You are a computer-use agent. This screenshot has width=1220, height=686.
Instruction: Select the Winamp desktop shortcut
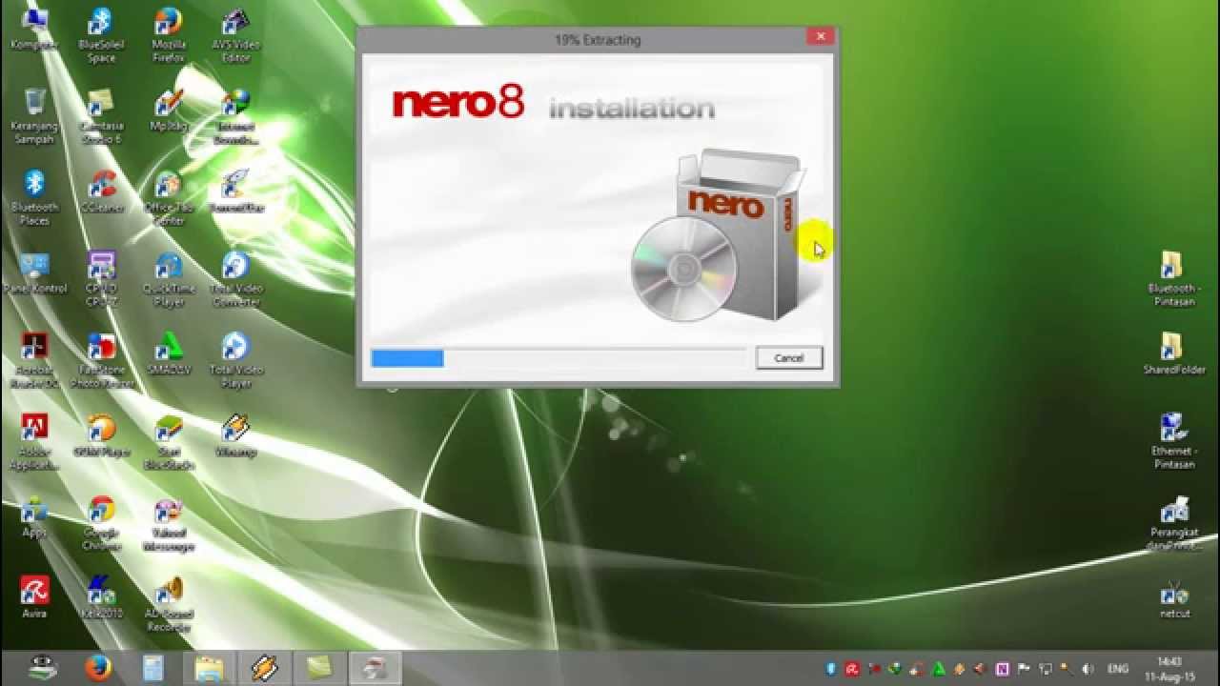pyautogui.click(x=235, y=436)
